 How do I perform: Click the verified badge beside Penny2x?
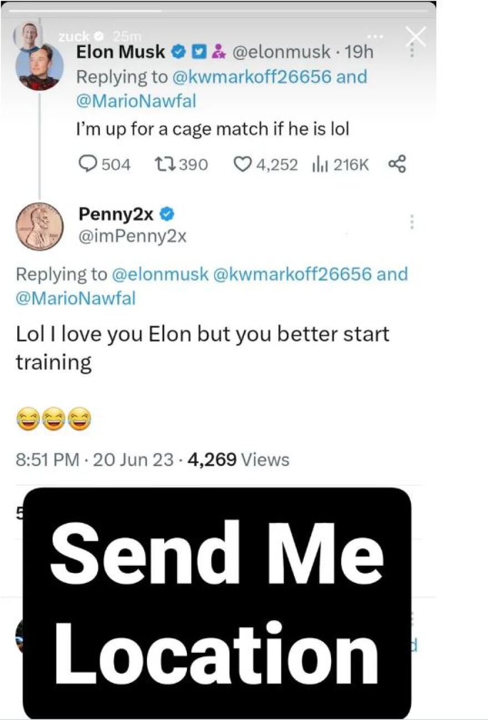[x=168, y=213]
